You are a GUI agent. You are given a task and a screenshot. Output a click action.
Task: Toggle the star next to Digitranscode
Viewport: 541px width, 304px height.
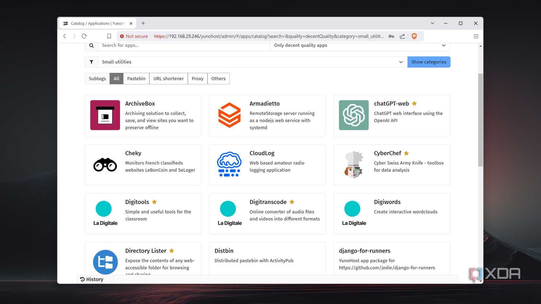tap(291, 202)
